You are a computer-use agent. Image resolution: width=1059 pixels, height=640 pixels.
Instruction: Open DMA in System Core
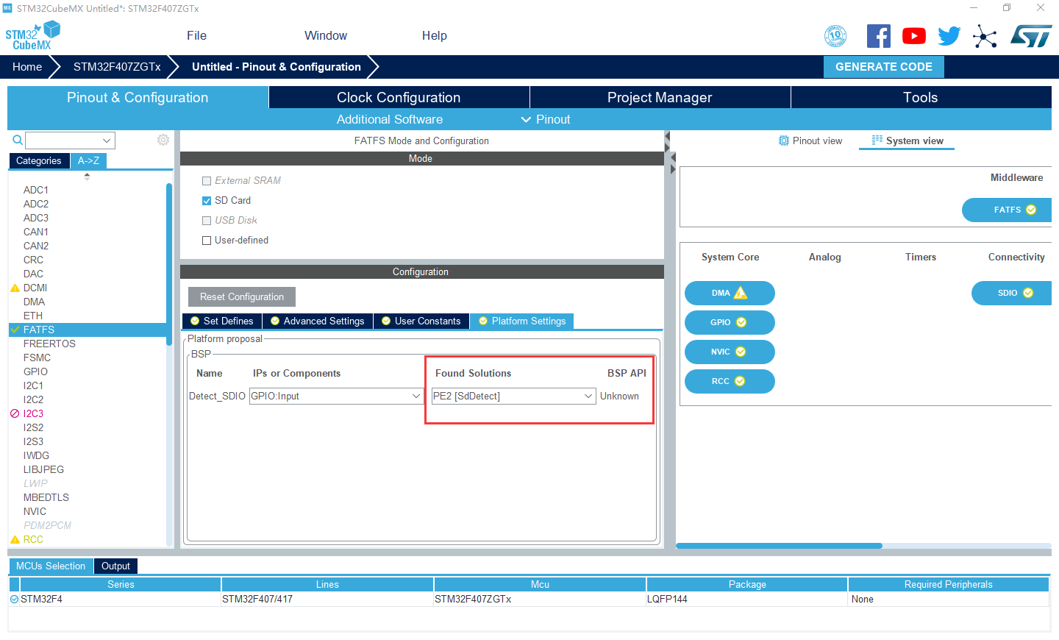pyautogui.click(x=730, y=293)
